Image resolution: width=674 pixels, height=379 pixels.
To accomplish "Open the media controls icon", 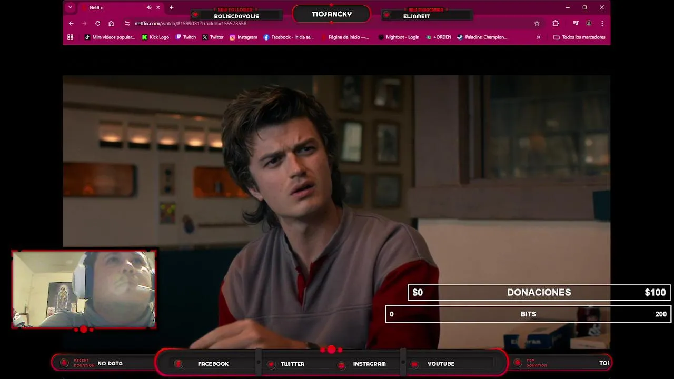I will 576,23.
